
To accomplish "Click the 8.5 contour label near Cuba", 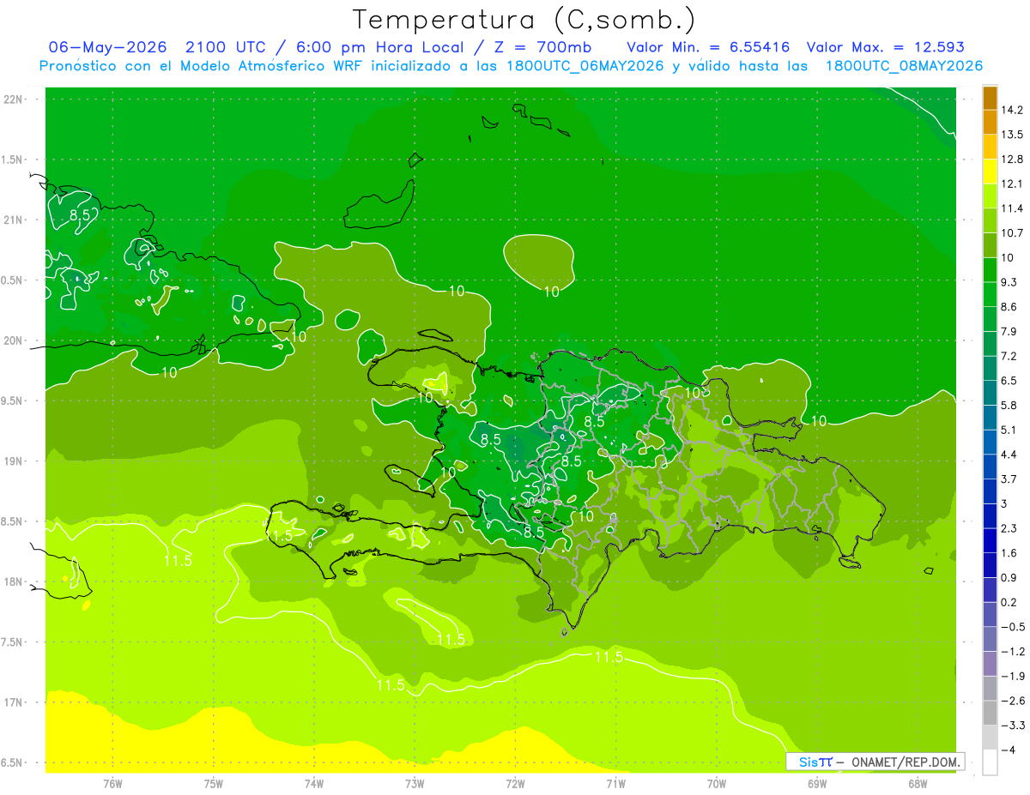I will (x=81, y=215).
